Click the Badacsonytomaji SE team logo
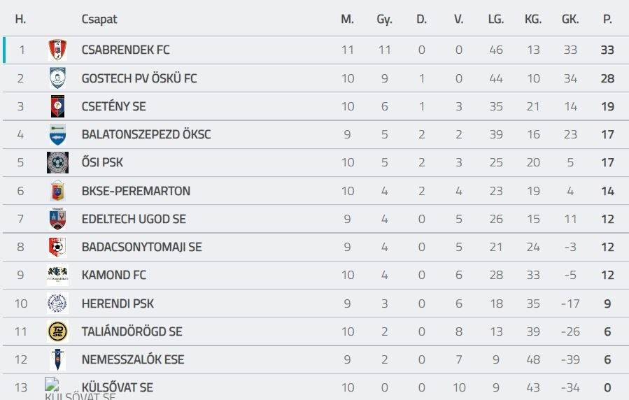 tap(57, 247)
